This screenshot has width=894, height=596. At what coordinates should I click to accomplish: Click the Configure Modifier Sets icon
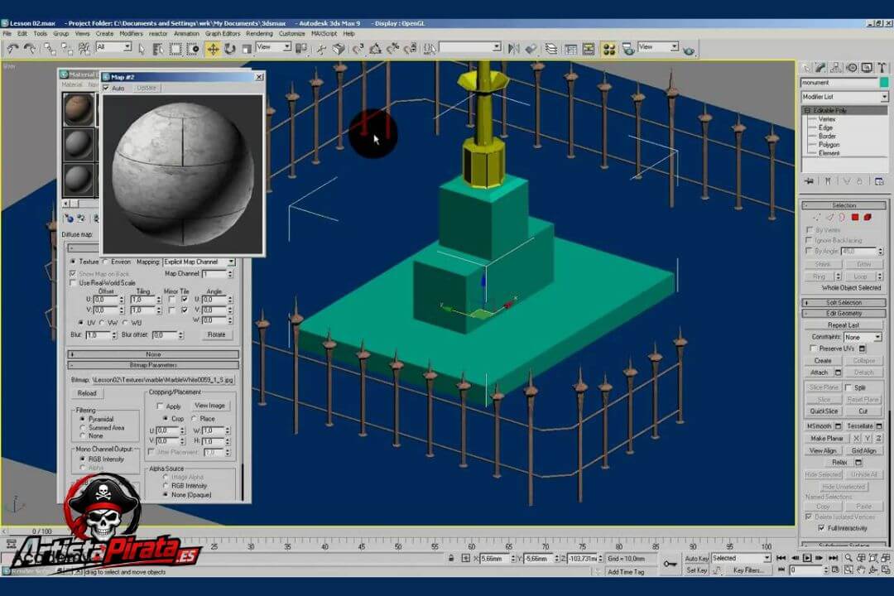coord(879,181)
